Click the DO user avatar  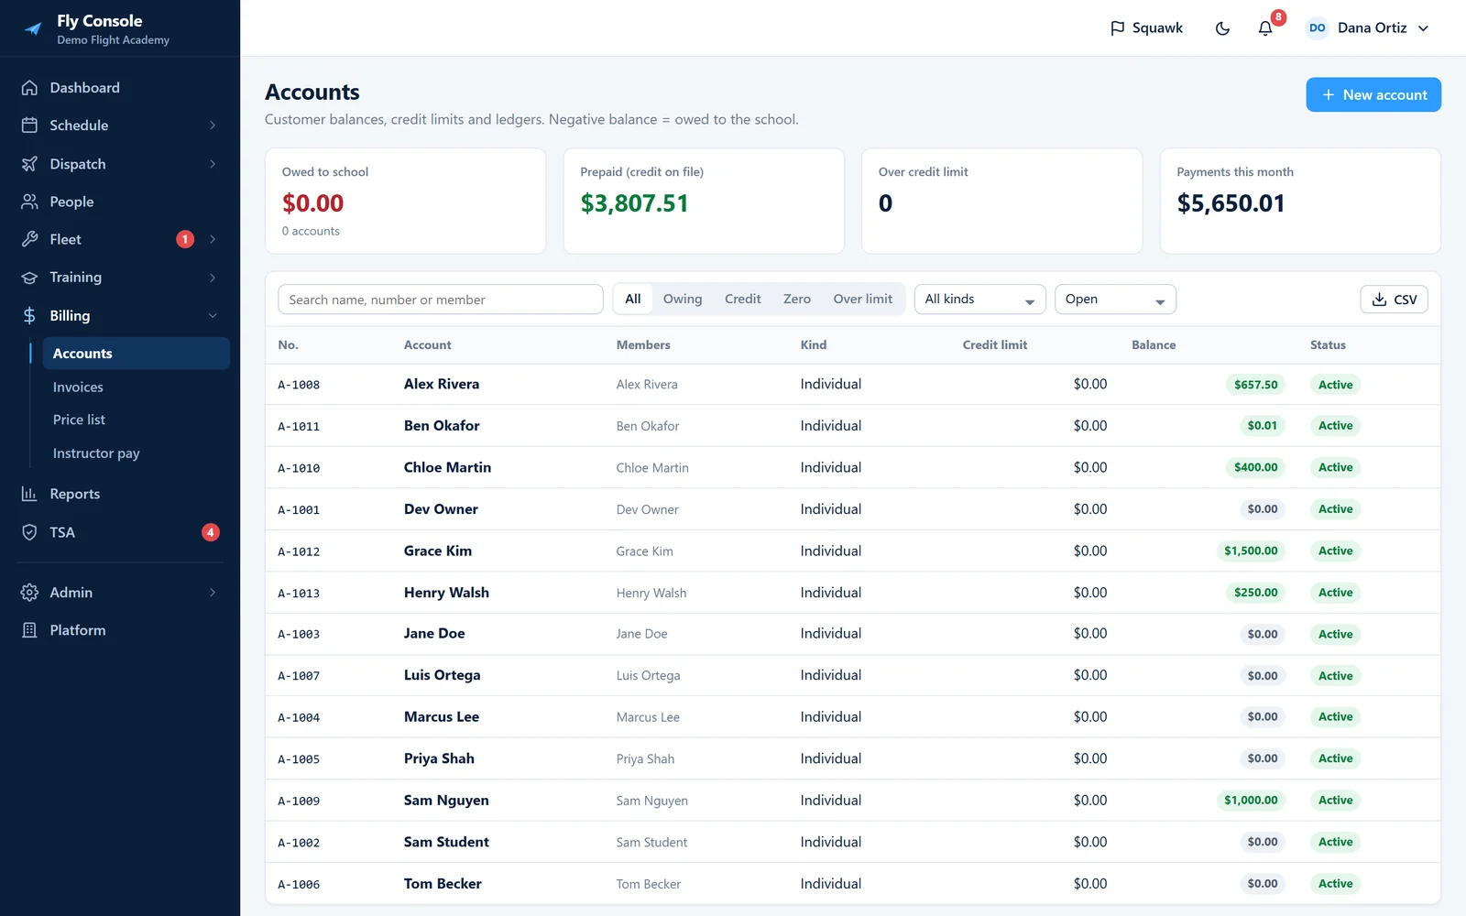(1318, 28)
